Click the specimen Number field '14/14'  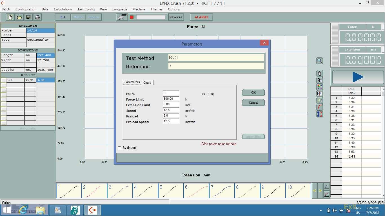tap(41, 31)
